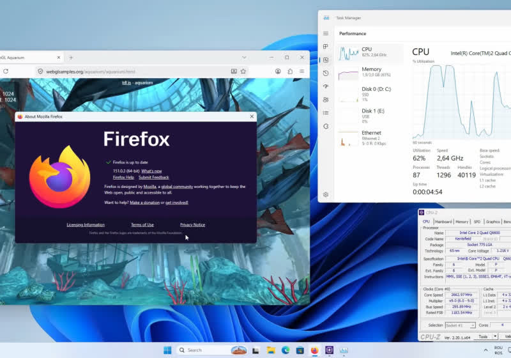Show hidden icons in system tray
Screen dimensions: 511x358
[485, 350]
